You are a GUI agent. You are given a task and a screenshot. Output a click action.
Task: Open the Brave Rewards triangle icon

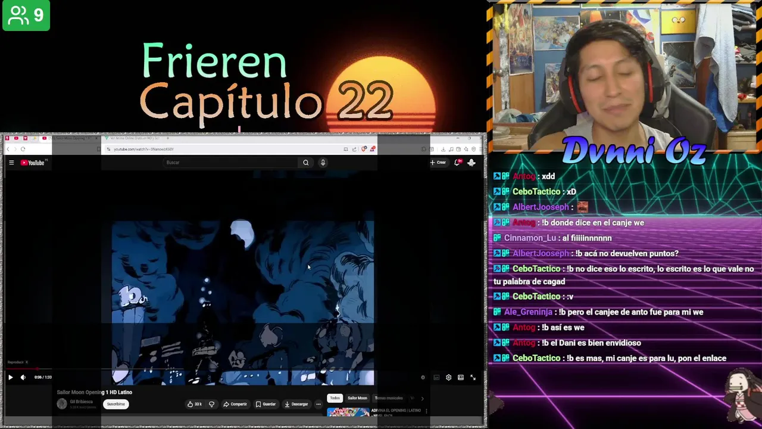372,149
